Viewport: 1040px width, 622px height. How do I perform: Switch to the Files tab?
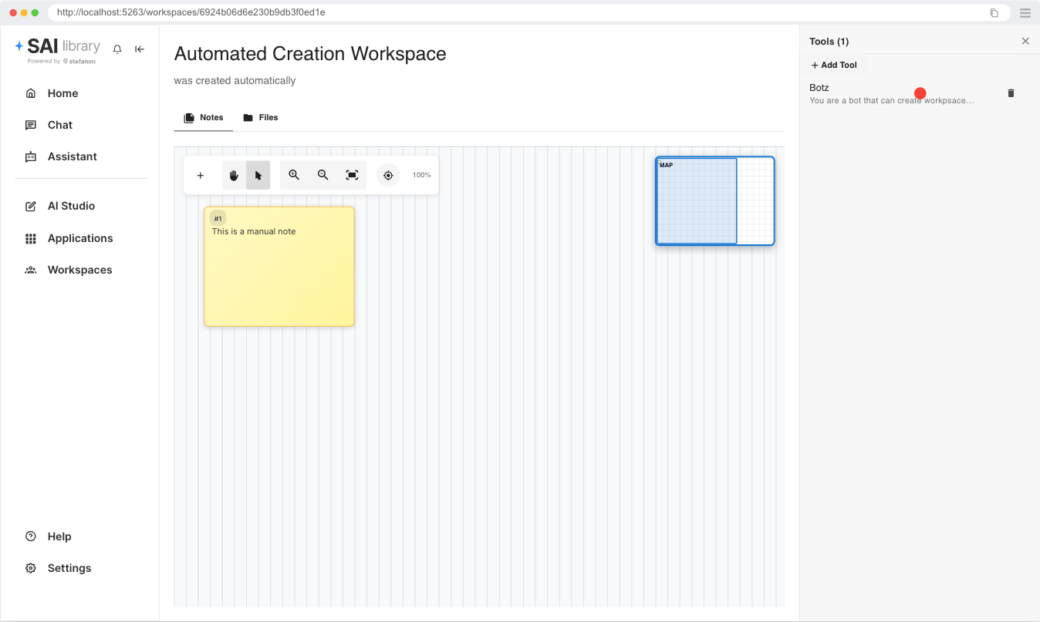[260, 118]
